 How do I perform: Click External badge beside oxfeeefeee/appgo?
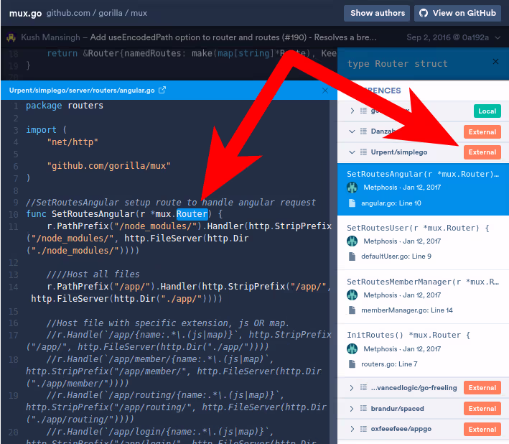tap(482, 430)
